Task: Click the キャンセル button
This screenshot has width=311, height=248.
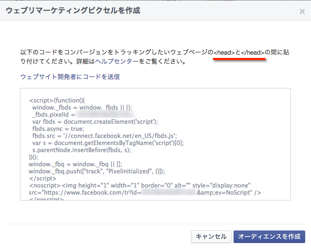Action: [x=211, y=237]
